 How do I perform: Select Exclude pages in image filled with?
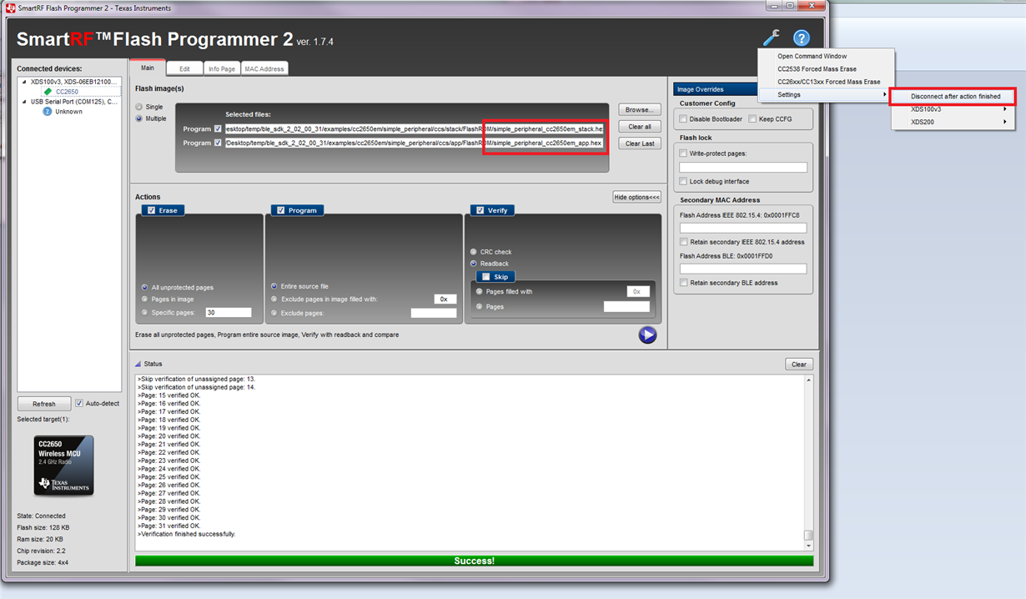pos(274,299)
